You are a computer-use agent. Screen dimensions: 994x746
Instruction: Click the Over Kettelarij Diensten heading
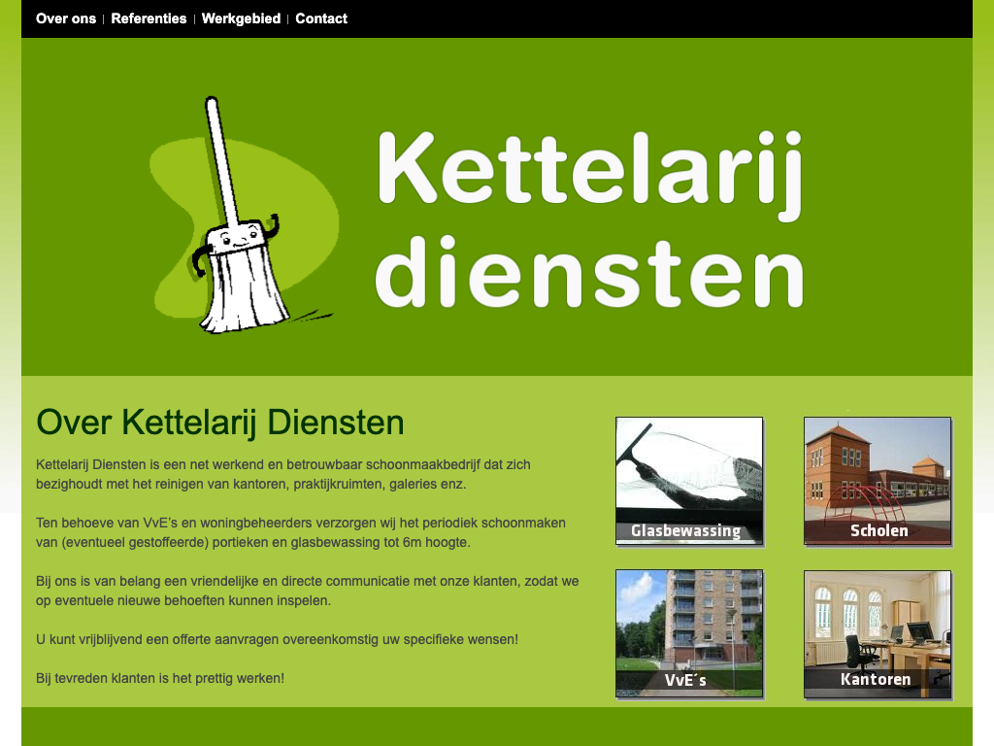pos(220,424)
